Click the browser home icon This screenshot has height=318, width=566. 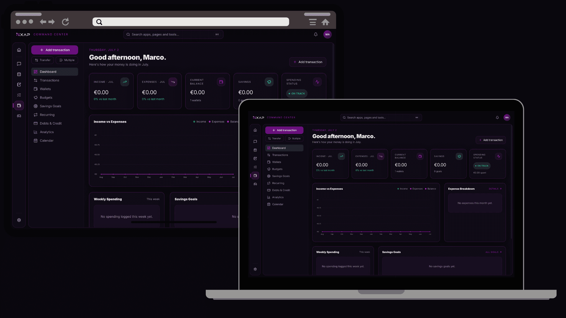tap(325, 22)
